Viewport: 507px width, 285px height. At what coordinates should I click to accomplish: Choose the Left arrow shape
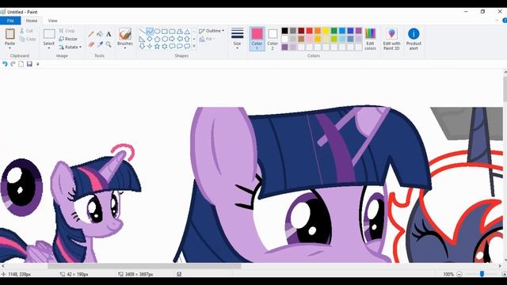[x=180, y=39]
